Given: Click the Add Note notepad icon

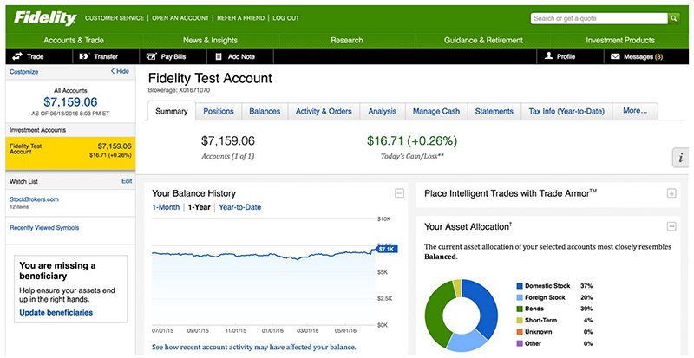Looking at the screenshot, I should pos(219,56).
